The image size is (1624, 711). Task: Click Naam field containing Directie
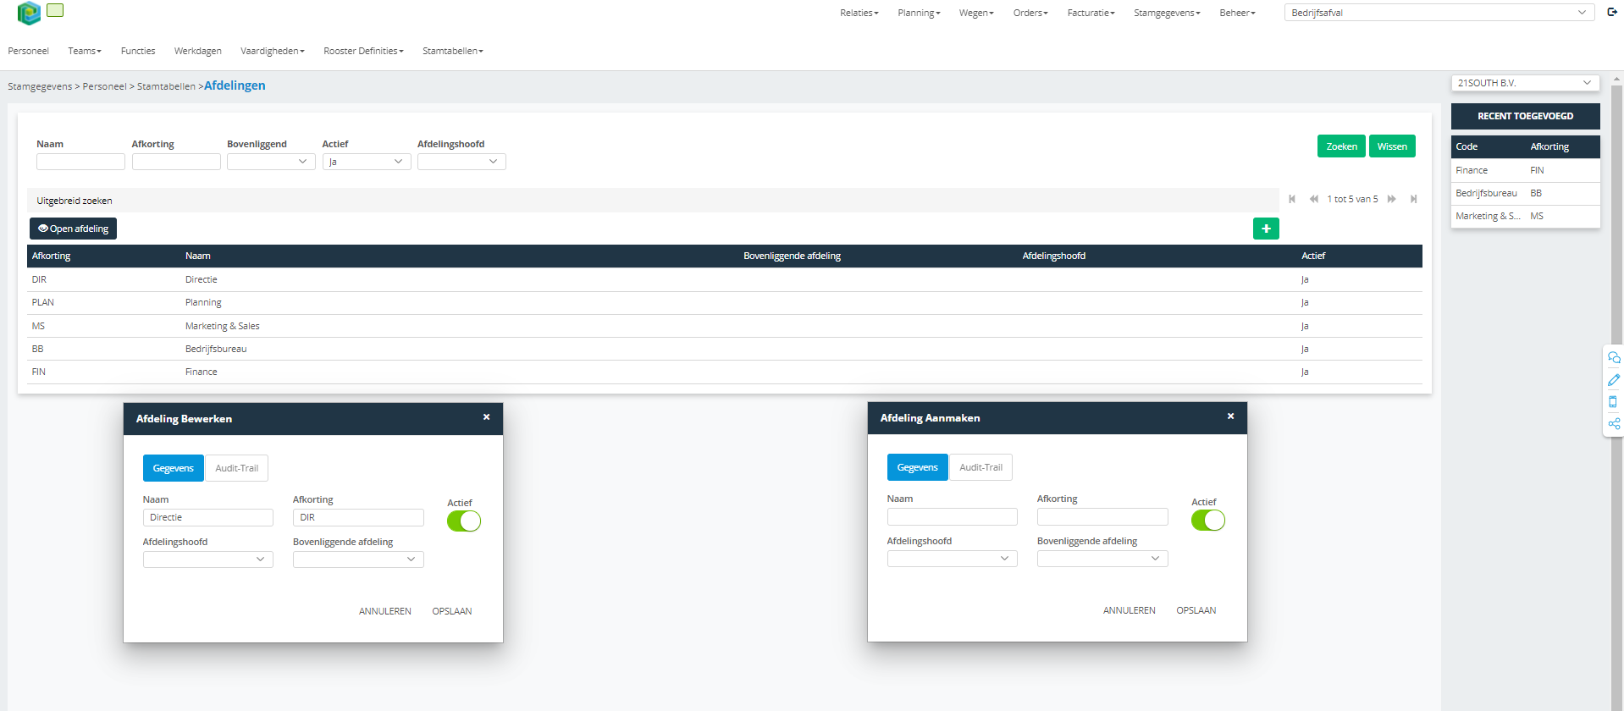click(x=208, y=517)
